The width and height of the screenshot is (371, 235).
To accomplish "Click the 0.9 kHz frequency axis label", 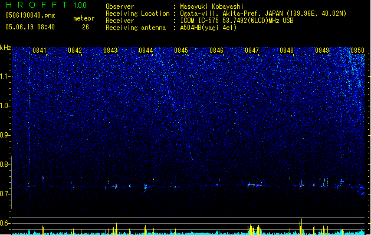I will (5, 135).
